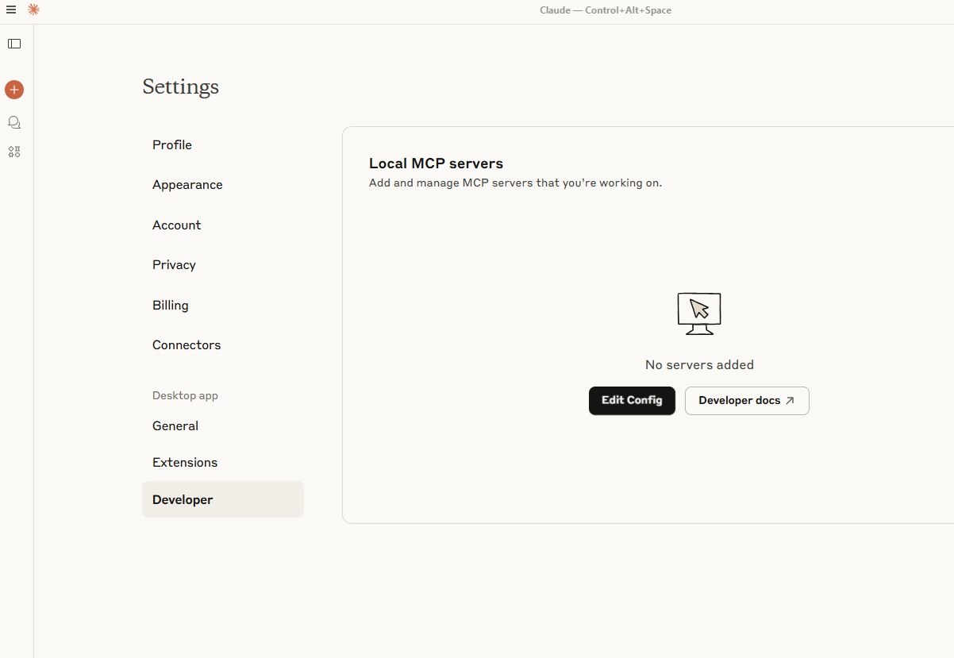Image resolution: width=954 pixels, height=658 pixels.
Task: Select Account in the settings list
Action: point(176,225)
